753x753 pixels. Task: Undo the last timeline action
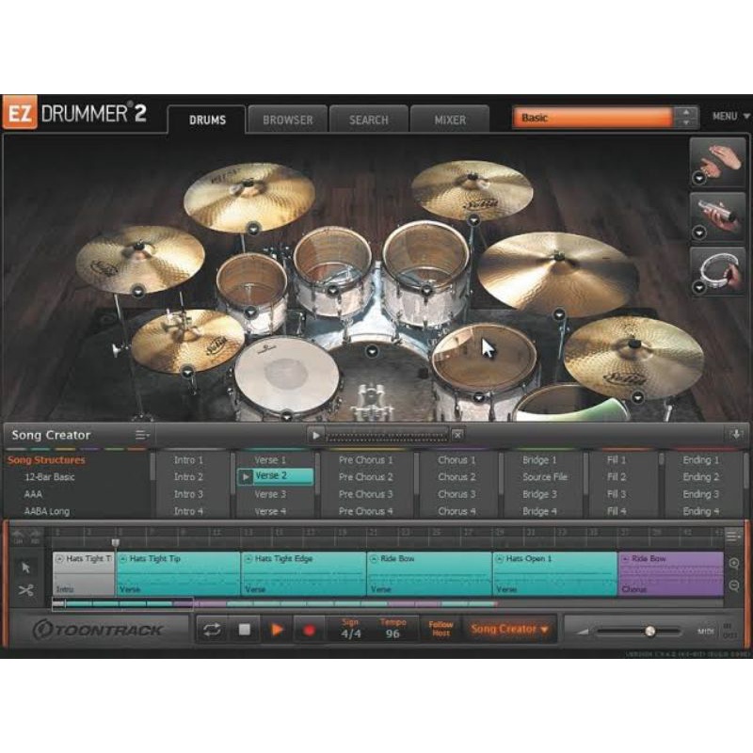tap(18, 536)
